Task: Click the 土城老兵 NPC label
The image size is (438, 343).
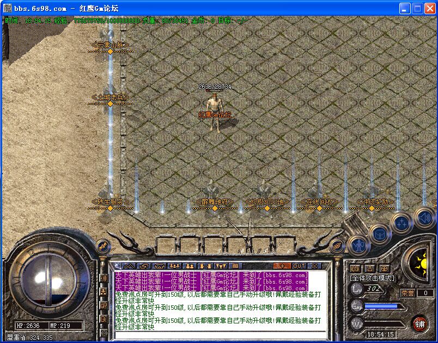Action: coord(111,97)
